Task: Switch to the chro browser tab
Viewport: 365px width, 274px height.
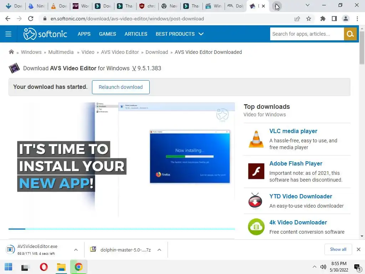Action: 148,6
